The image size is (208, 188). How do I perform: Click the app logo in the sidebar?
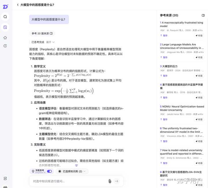click(x=5, y=7)
